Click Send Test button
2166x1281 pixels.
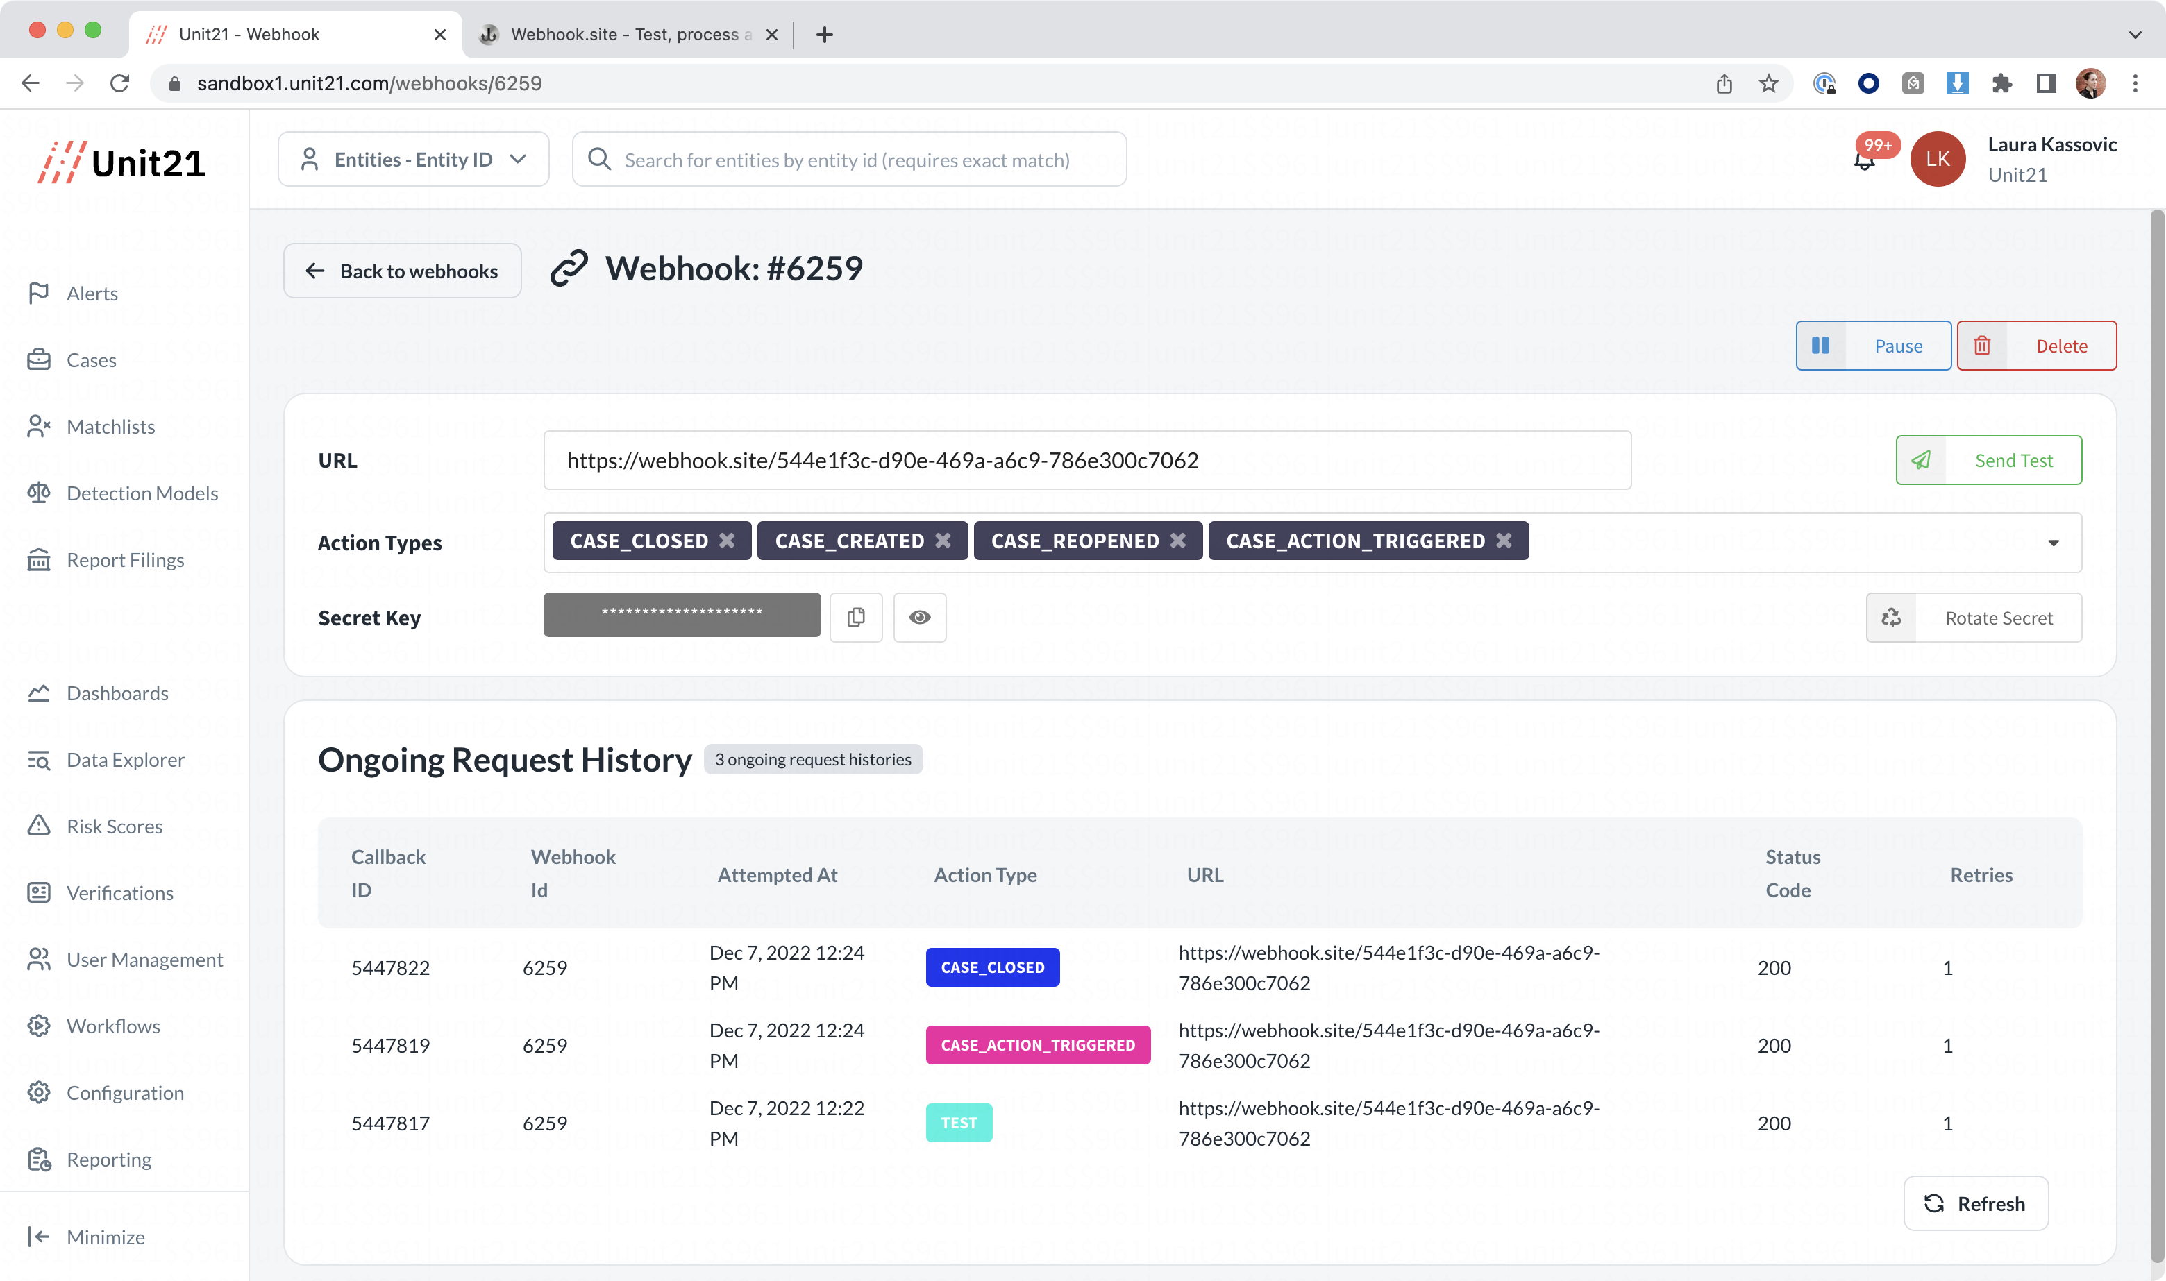1988,460
